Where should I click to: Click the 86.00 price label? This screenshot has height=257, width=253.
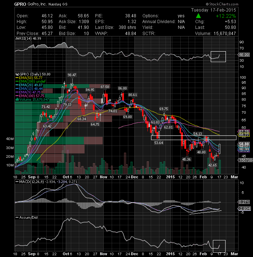123,88
